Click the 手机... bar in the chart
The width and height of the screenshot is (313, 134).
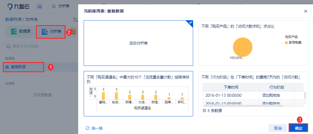182,98
